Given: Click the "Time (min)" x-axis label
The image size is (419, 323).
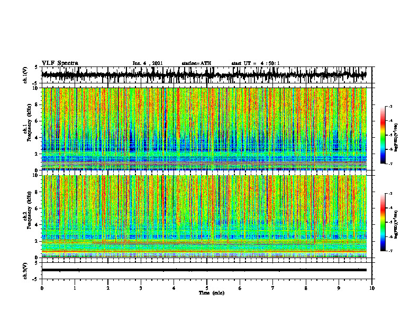Looking at the screenshot, I should tap(212, 293).
